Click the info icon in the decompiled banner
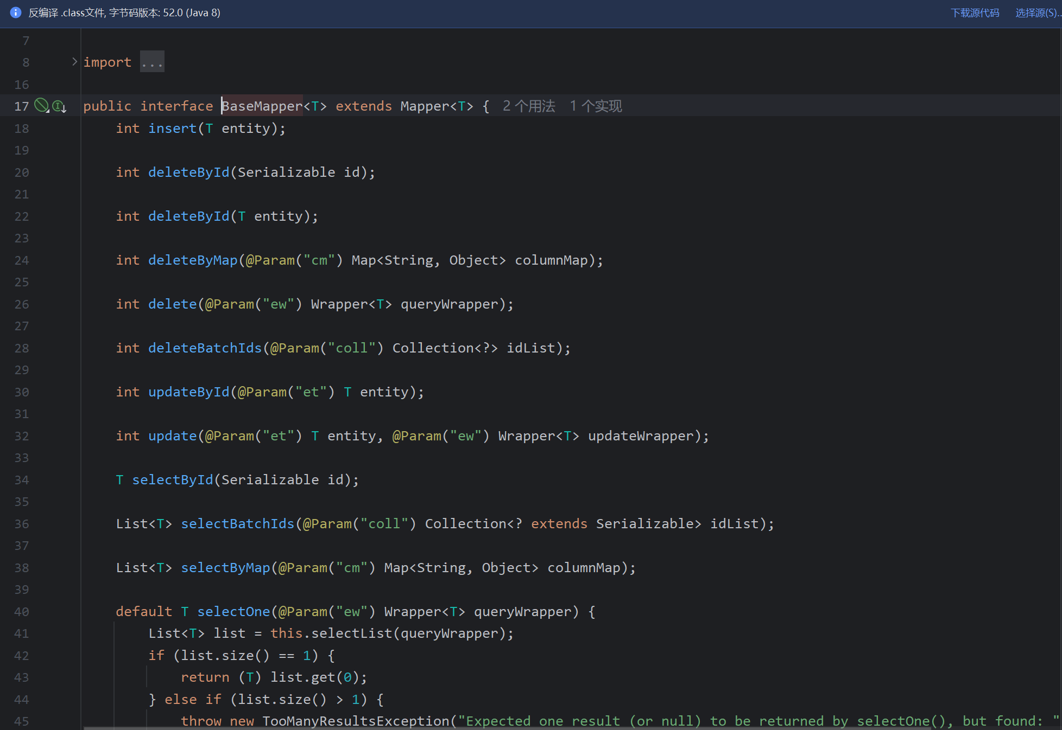1062x730 pixels. [16, 12]
